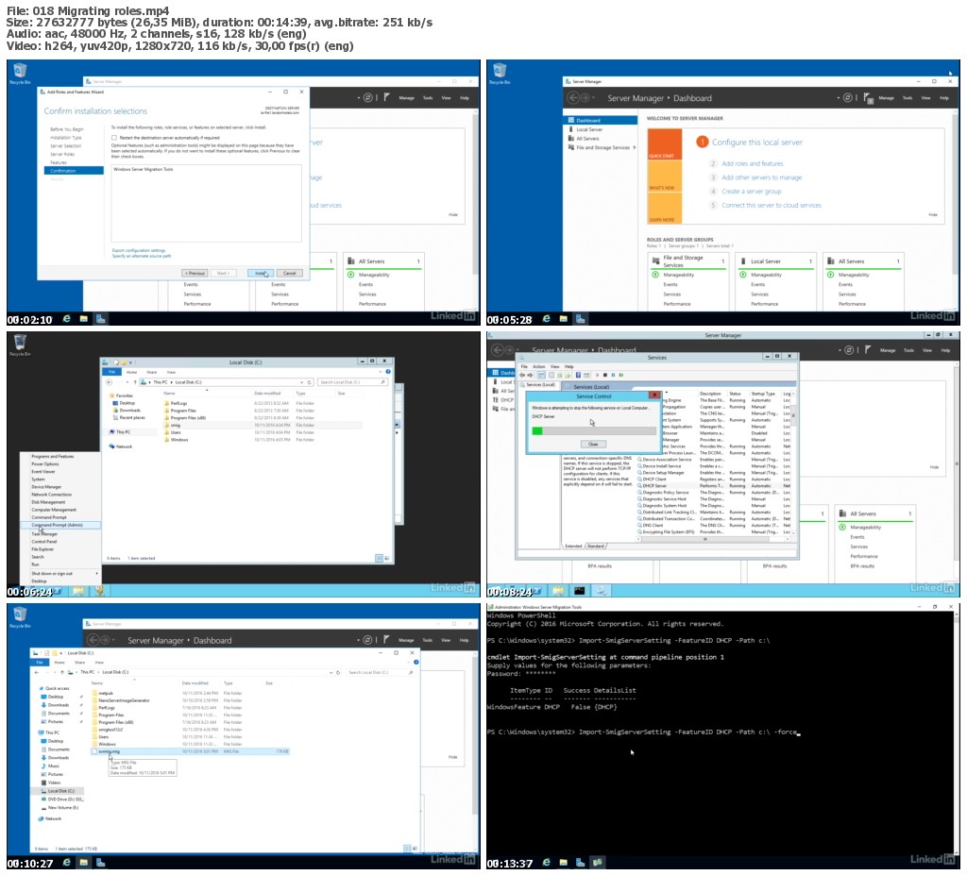Select the DHCP Server row in Services list
Image resolution: width=967 pixels, height=875 pixels.
pyautogui.click(x=716, y=485)
